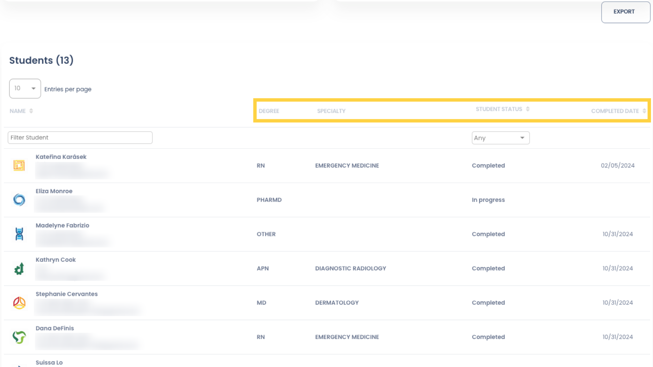Screen dimensions: 653x367
Task: Click APN degree in Kathryn Cook row
Action: click(263, 268)
